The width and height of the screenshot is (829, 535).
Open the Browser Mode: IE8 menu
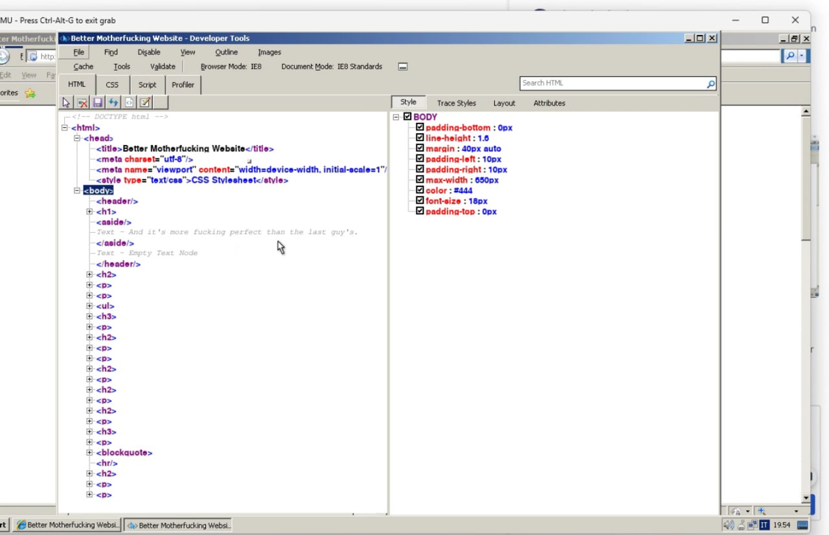(231, 67)
